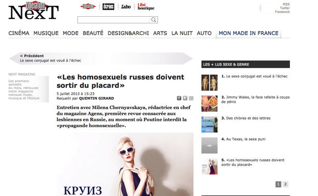Open thumbnail for Des chibres et des lettres
The height and width of the screenshot is (196, 318).
209,124
